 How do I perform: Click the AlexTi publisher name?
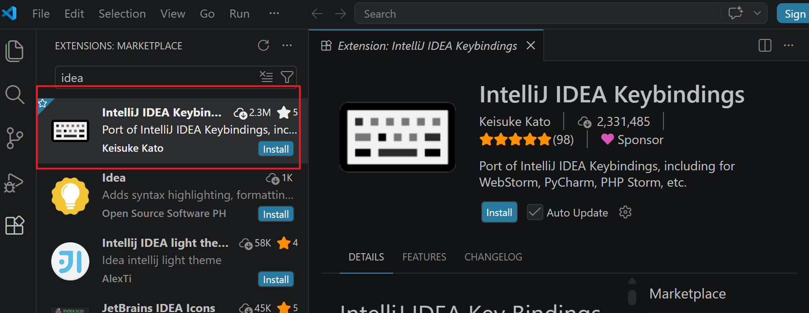117,279
